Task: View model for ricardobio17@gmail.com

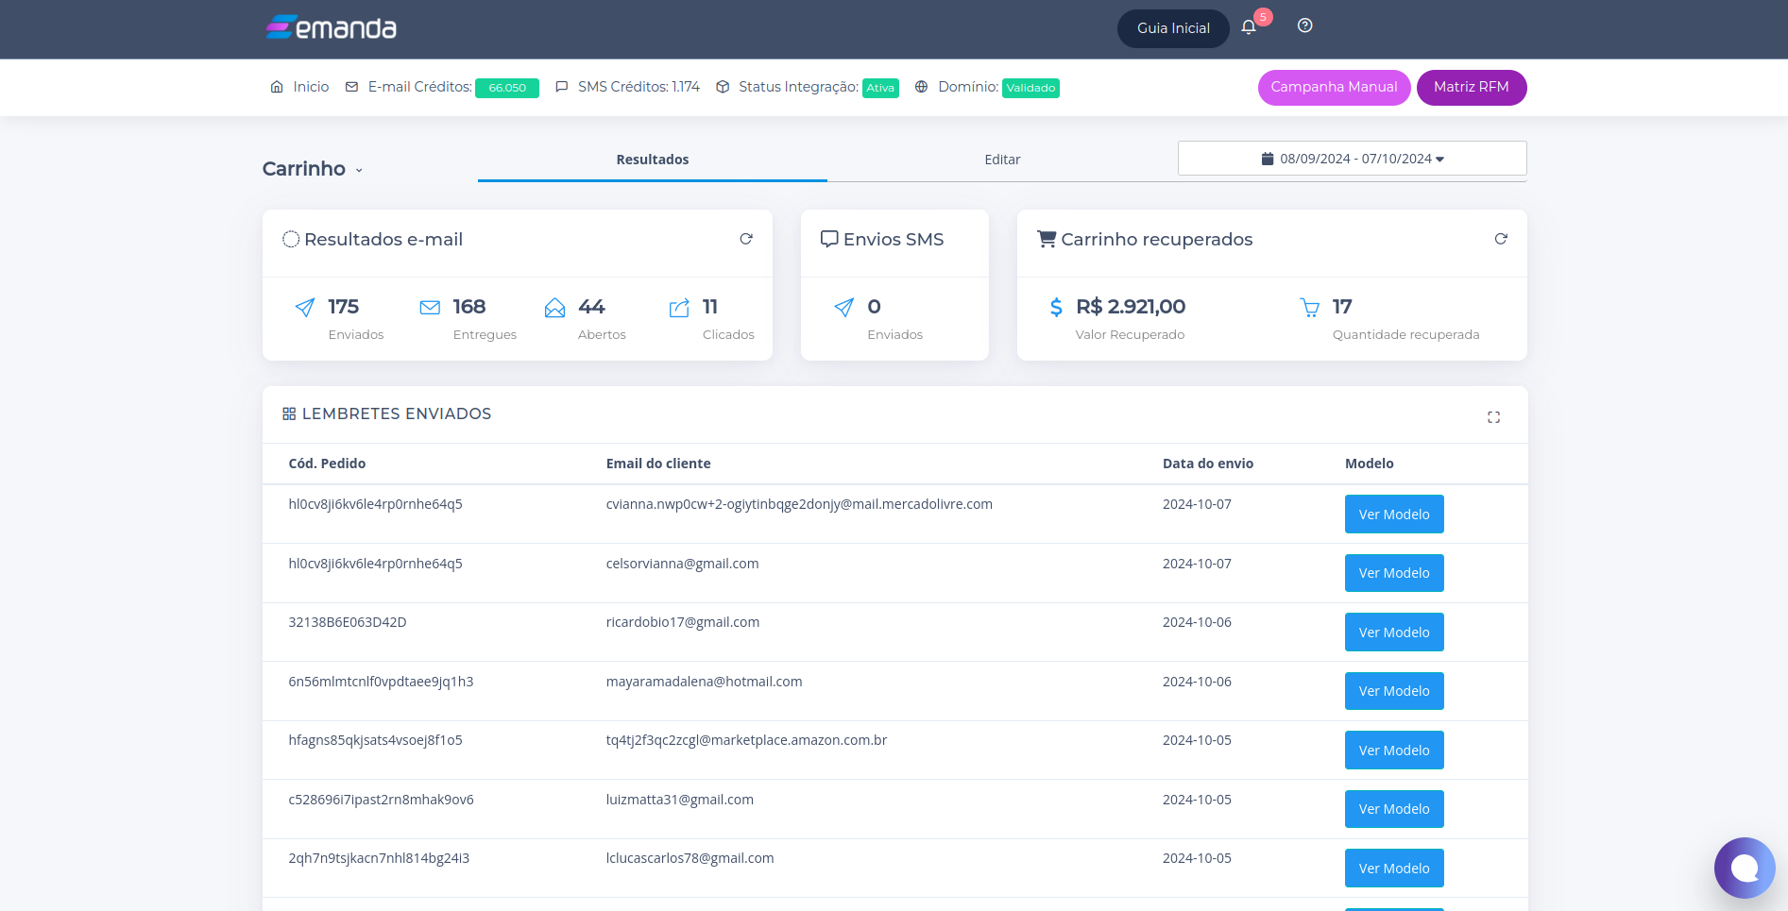Action: tap(1394, 633)
